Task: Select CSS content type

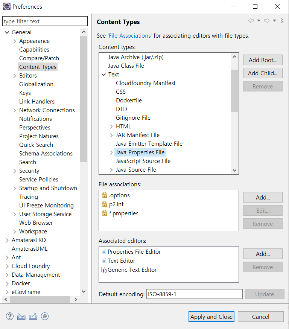Action: point(121,92)
